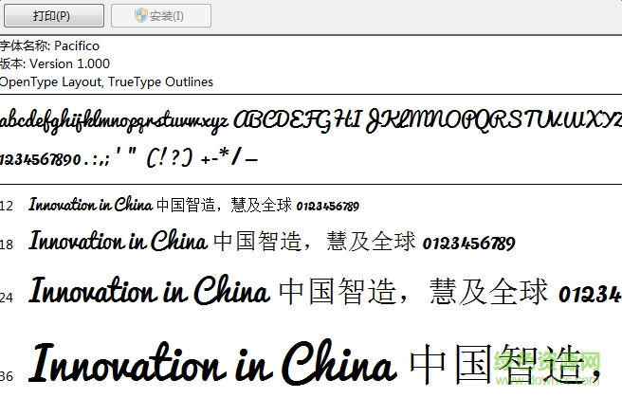
Task: Click the 36-point 'Innovation in China' sample
Action: coord(212,363)
